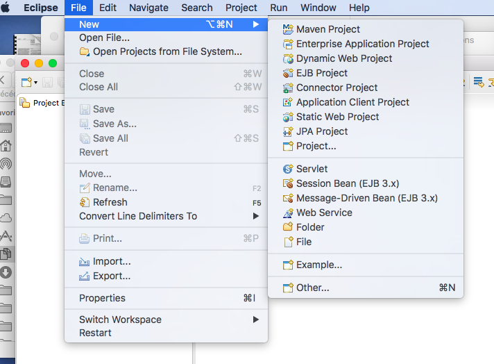Viewport: 494px width, 364px height.
Task: Select Other... in the New submenu
Action: click(x=312, y=288)
